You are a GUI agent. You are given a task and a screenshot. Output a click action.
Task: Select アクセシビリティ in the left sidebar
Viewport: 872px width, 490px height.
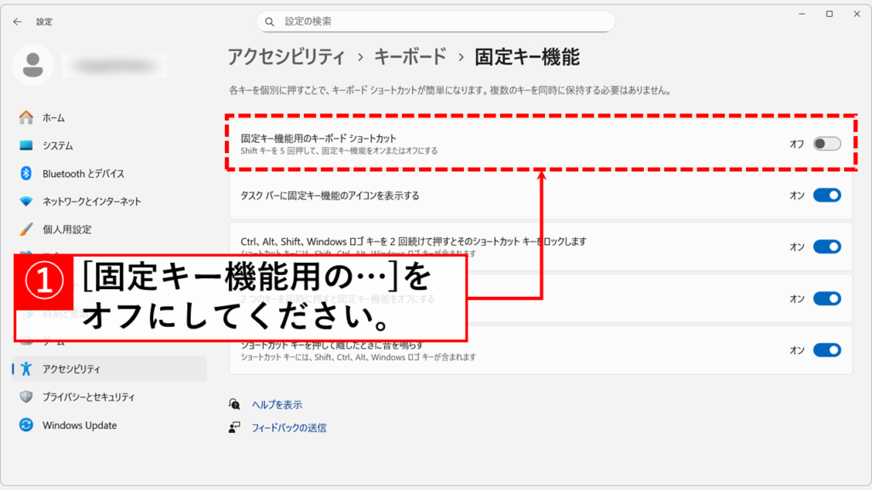tap(72, 369)
